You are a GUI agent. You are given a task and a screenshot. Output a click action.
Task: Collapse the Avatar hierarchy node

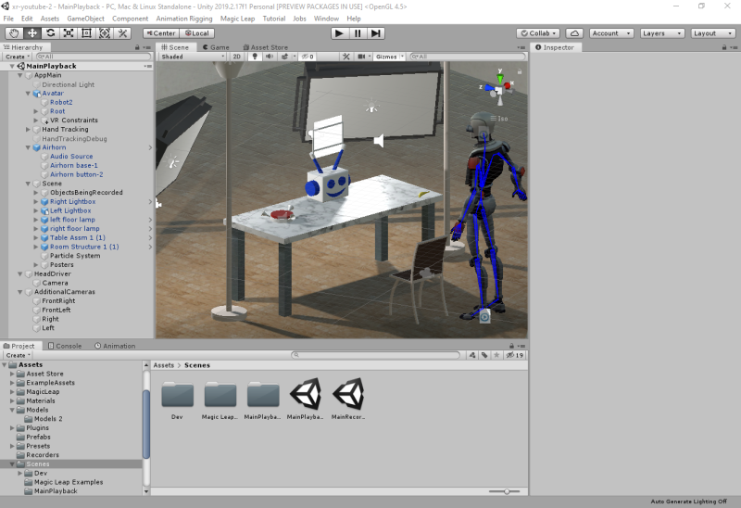click(x=28, y=94)
